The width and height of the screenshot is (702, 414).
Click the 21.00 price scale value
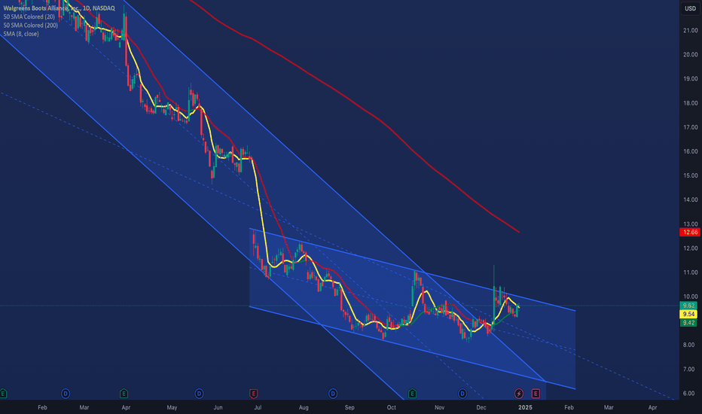691,30
